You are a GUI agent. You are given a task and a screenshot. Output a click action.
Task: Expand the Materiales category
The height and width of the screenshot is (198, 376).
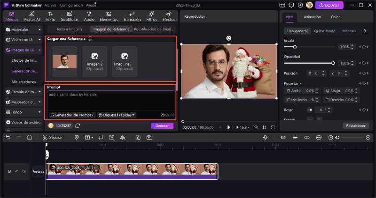(23, 29)
